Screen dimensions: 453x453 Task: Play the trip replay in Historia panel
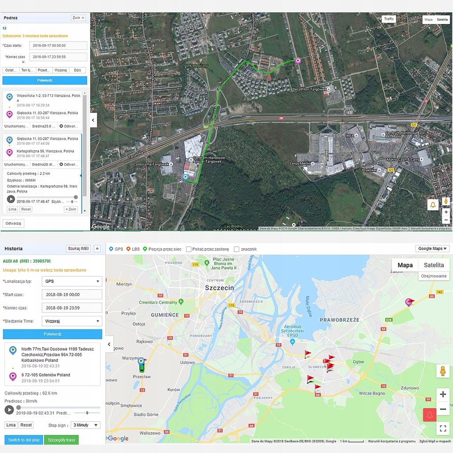point(9,410)
